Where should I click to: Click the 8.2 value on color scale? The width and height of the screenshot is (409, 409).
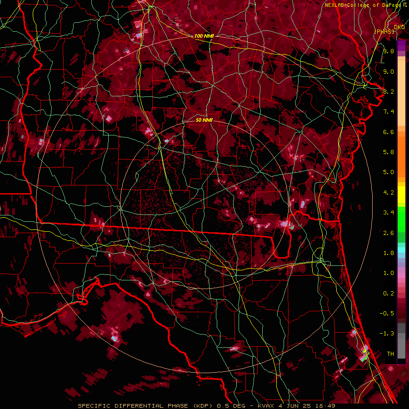point(389,91)
